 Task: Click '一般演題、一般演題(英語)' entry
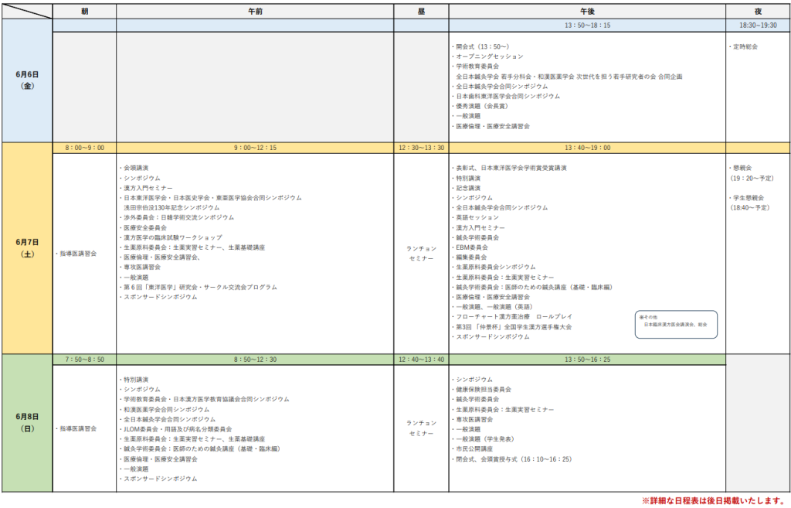pyautogui.click(x=492, y=306)
